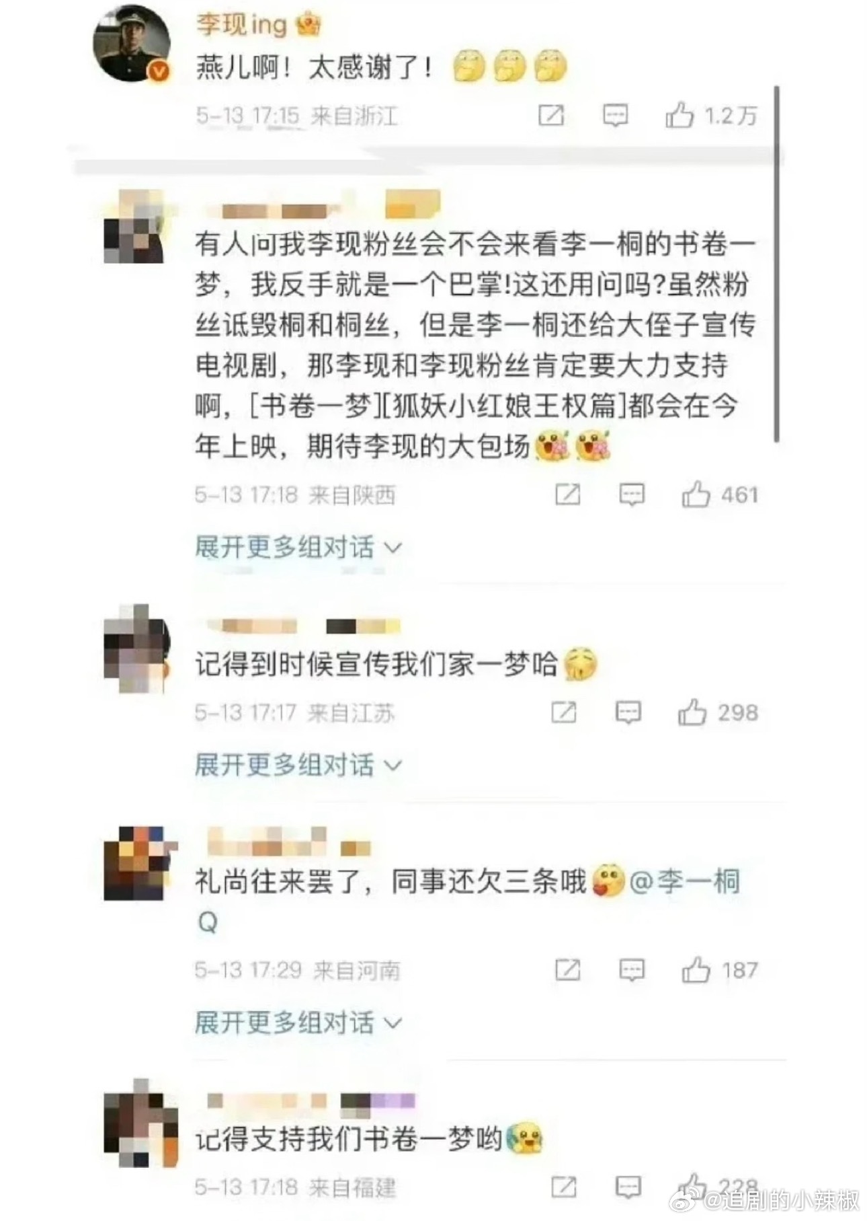Click the vertical scrollbar on the right
867x1221 pixels.
[777, 262]
